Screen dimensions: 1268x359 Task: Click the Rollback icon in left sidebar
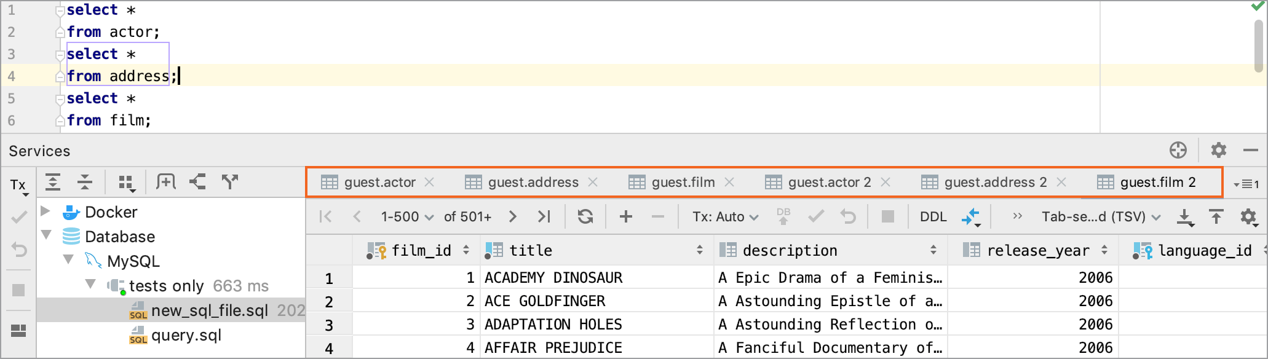19,250
